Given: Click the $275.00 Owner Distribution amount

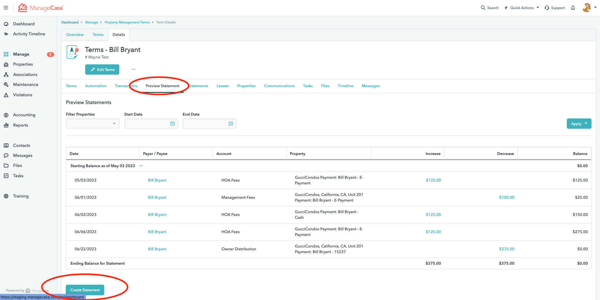Looking at the screenshot, I should [506, 249].
